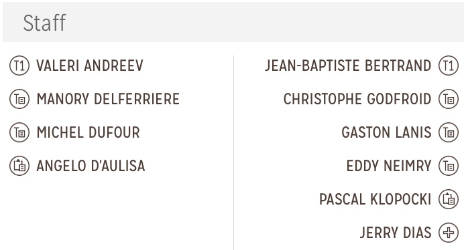Open Michel Dufour staff entry
This screenshot has width=464, height=250.
(x=89, y=132)
